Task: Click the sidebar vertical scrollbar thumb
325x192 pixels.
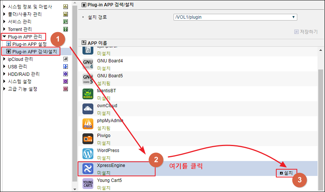Action: click(x=75, y=93)
